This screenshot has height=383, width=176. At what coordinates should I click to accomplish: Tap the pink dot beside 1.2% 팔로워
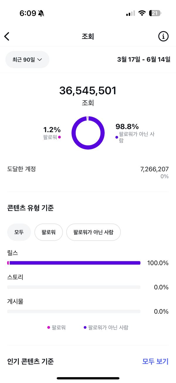[x=59, y=137]
